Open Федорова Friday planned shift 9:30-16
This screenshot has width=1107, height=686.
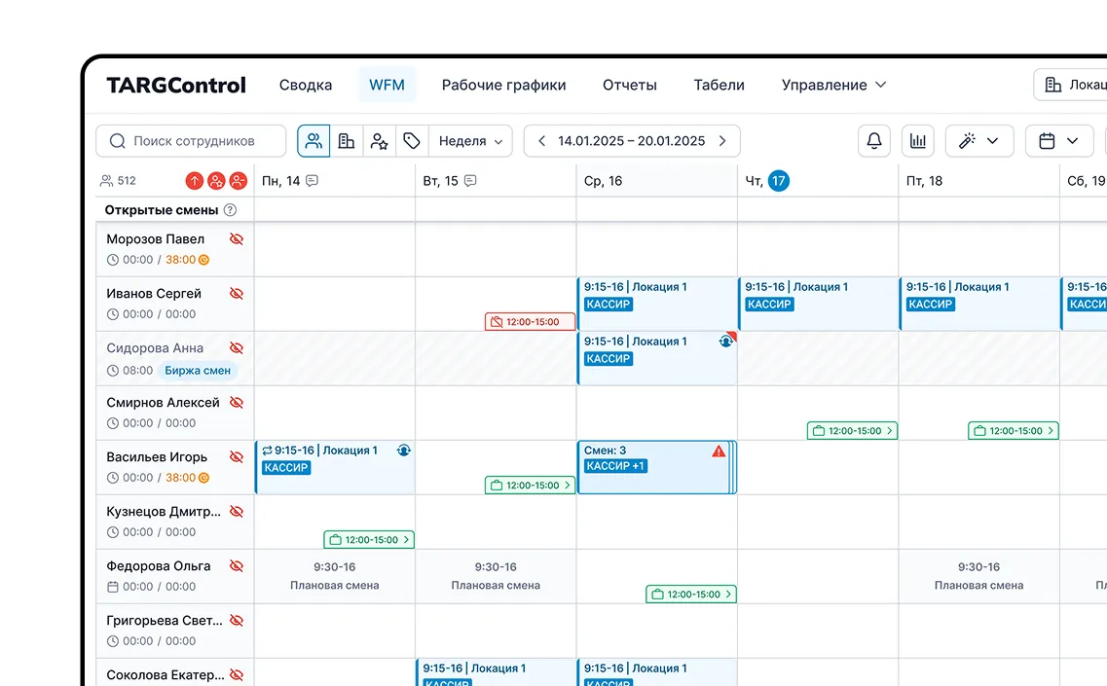click(978, 576)
